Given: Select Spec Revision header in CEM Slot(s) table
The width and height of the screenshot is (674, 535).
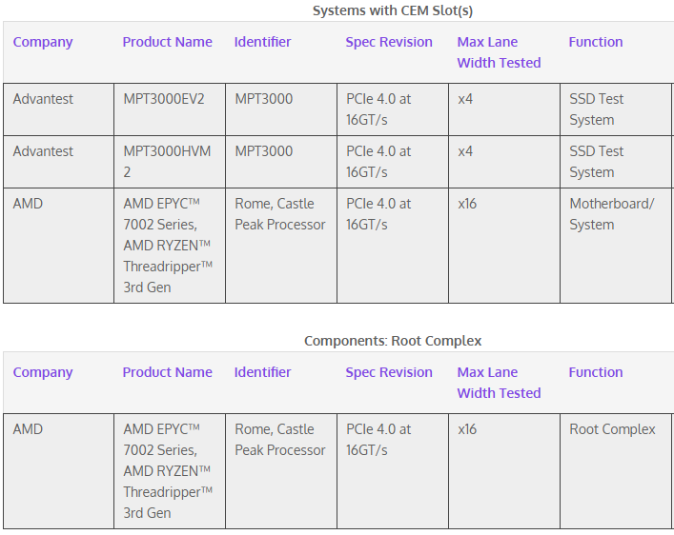Looking at the screenshot, I should tap(389, 42).
